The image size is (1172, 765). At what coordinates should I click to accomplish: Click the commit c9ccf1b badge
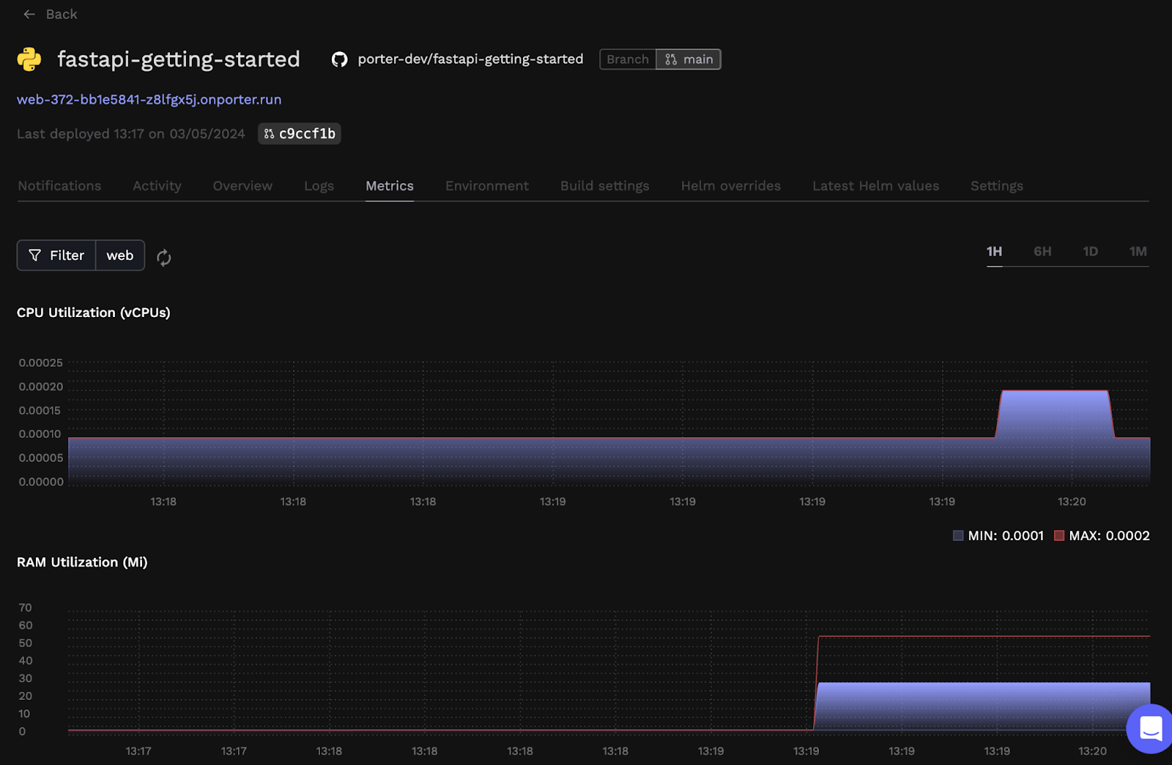pyautogui.click(x=300, y=134)
